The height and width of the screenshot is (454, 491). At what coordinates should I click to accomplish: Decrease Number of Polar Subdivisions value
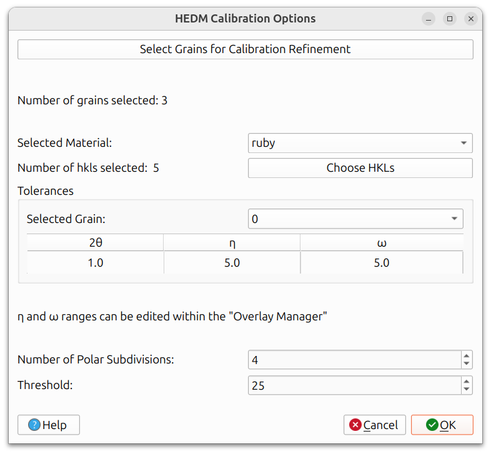[x=467, y=364]
